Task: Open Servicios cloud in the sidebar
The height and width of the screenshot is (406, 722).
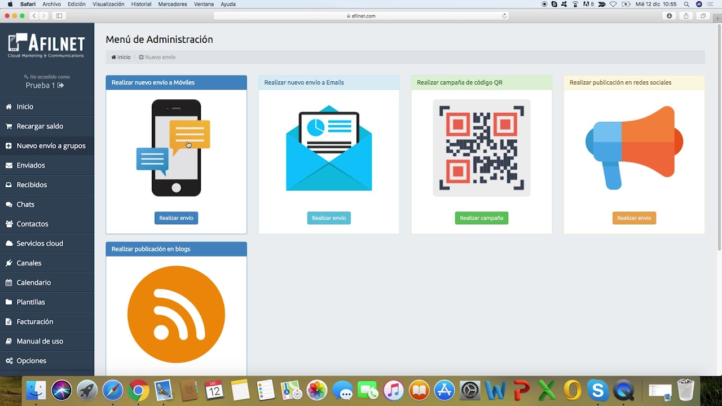Action: 47,244
